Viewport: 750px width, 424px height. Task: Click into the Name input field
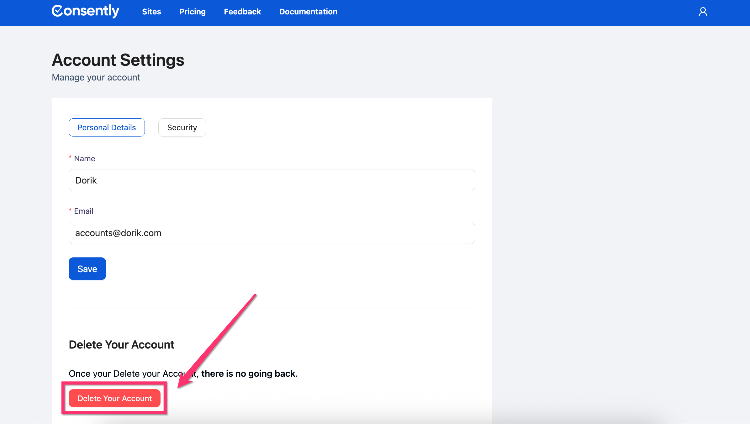272,180
